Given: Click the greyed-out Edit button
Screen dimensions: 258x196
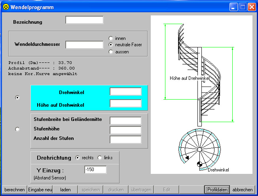Looking at the screenshot, I should [x=167, y=190].
